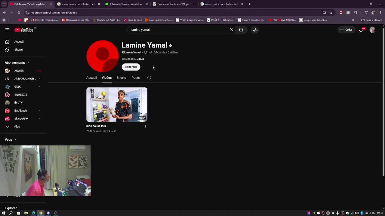The image size is (385, 216).
Task: Play the 'mon house tour' video thumbnail
Action: [117, 105]
